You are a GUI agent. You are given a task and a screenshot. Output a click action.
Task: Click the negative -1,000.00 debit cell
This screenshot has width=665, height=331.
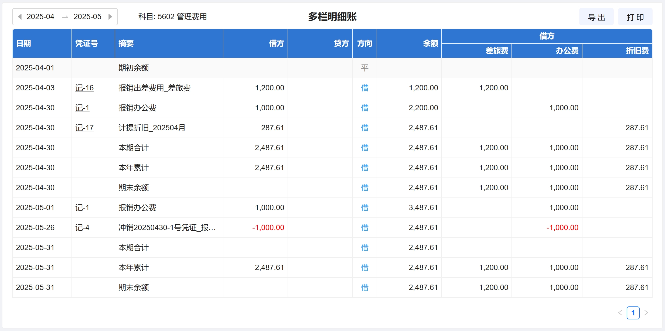point(268,228)
